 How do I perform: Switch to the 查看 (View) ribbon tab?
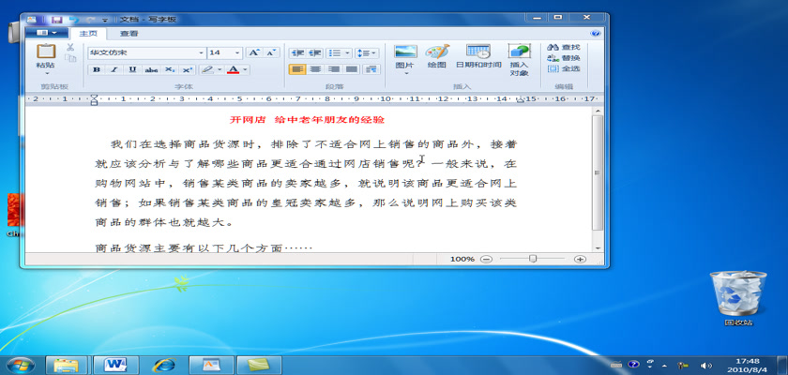[129, 33]
